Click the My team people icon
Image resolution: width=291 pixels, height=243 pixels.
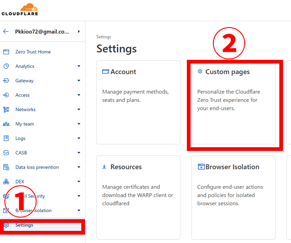click(6, 124)
